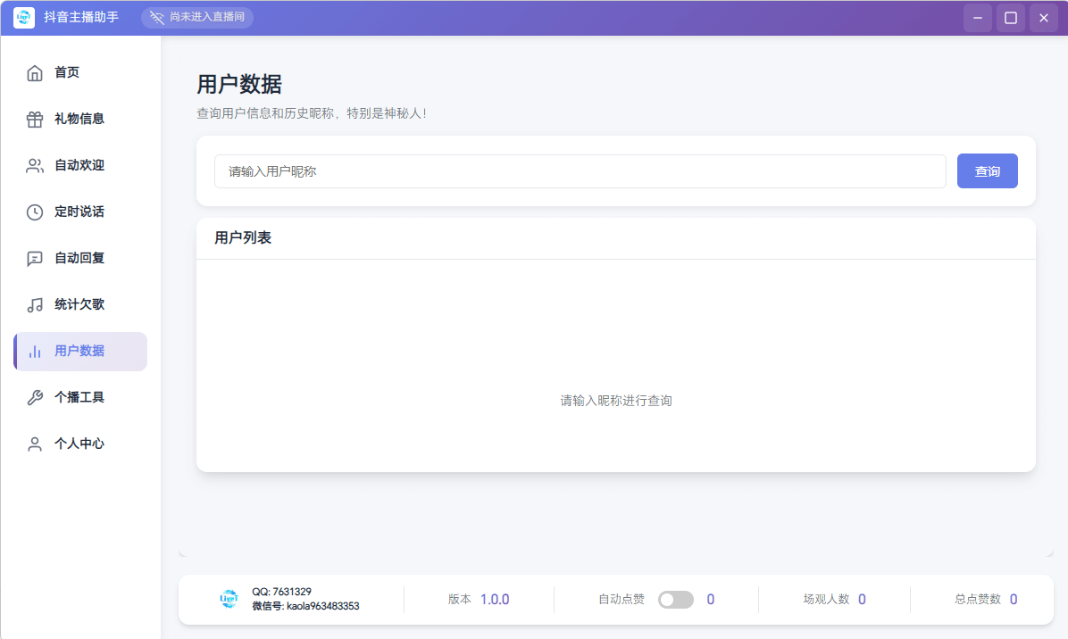Click the nickname input field
This screenshot has height=639, width=1068.
coord(580,170)
